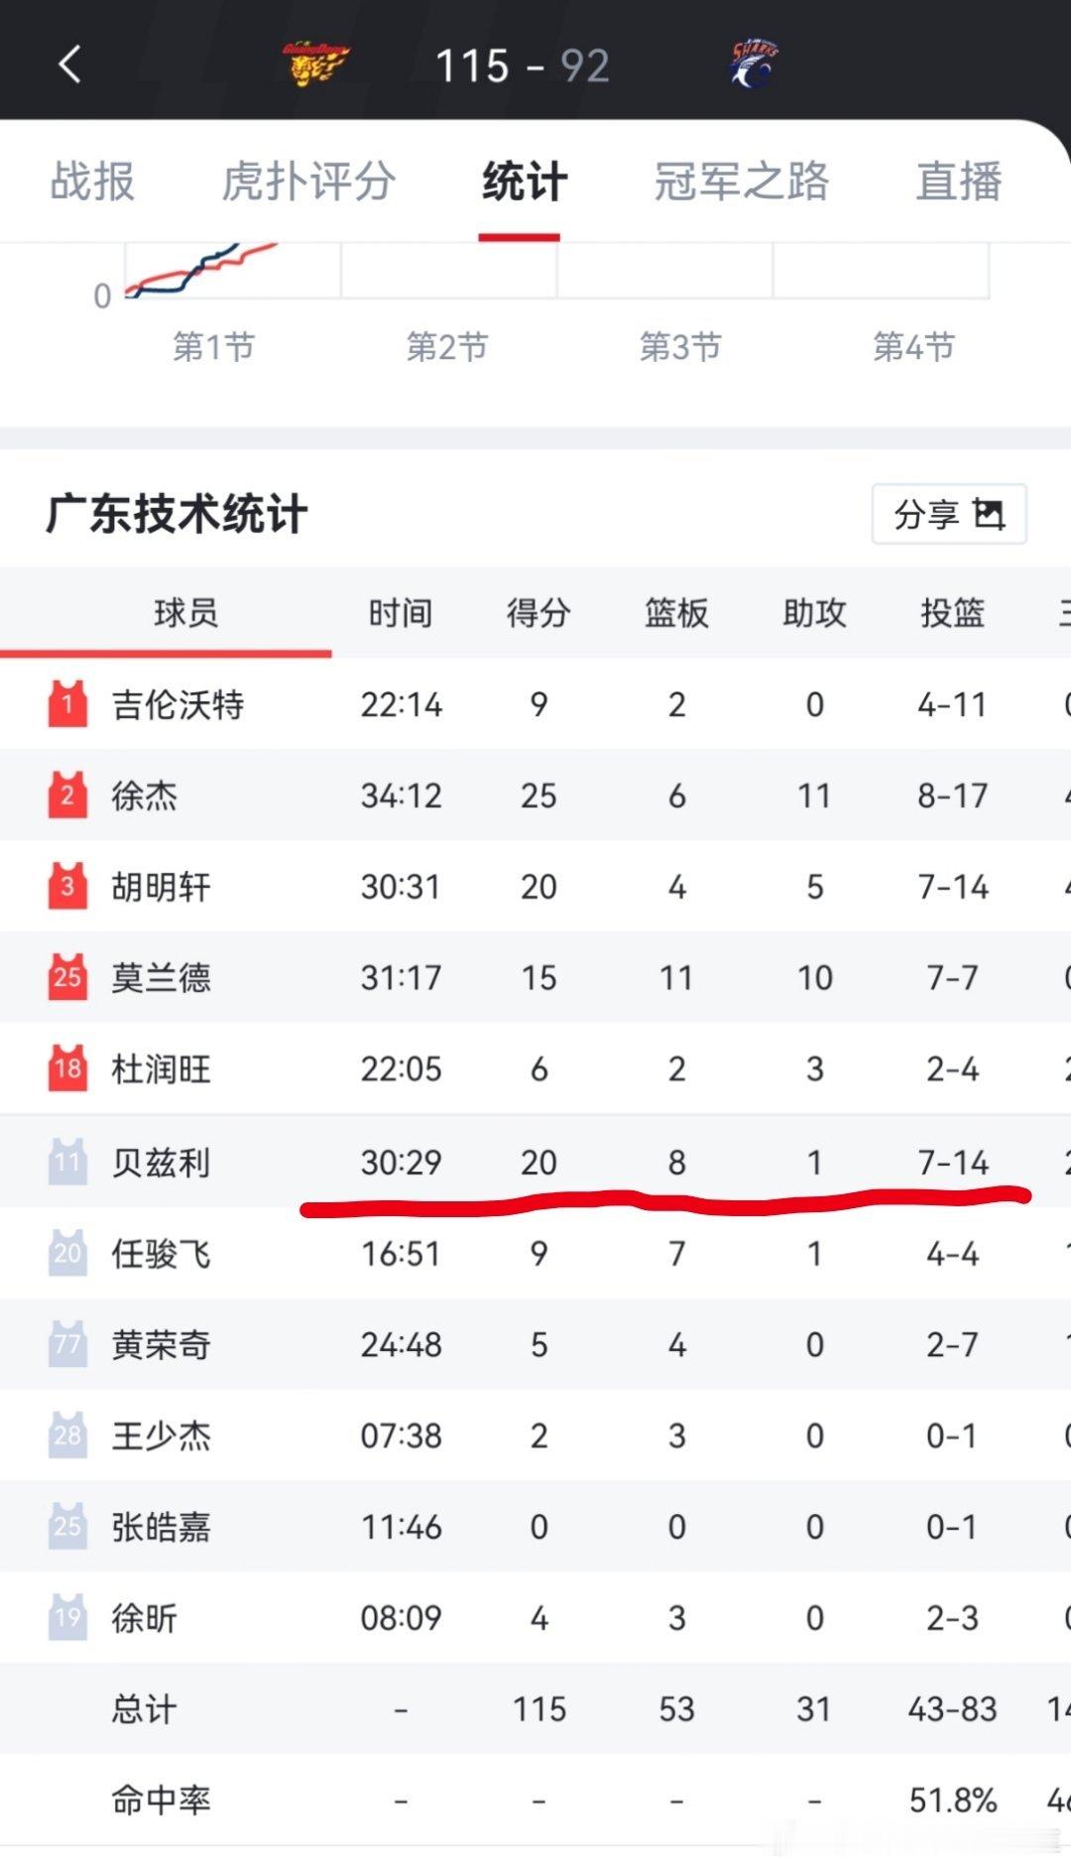Open player 任骏飞 from the list
Screen dimensions: 1071x1865
coord(161,1254)
